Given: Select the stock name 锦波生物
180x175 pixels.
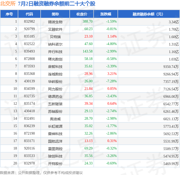Looking at the screenshot, I should click(55, 22).
